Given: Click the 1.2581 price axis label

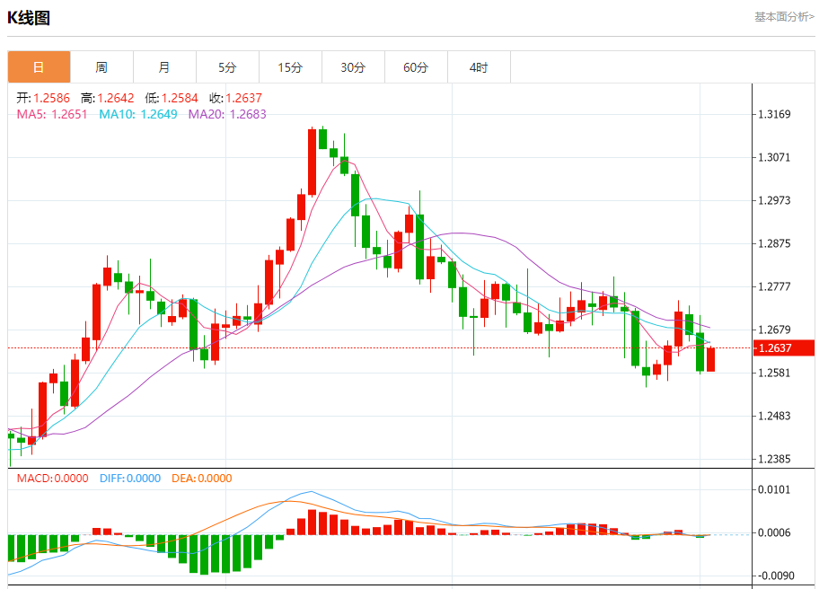Looking at the screenshot, I should click(x=774, y=373).
